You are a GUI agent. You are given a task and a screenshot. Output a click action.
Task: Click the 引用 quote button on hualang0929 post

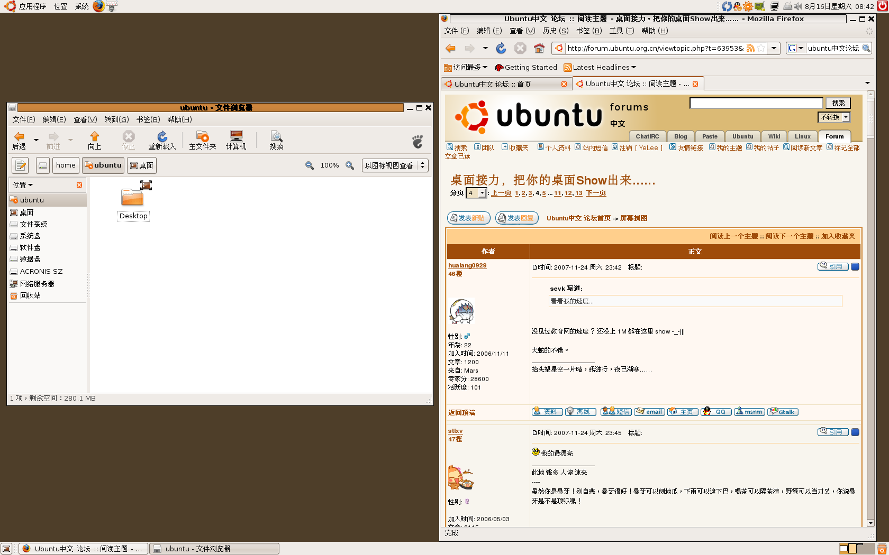[x=833, y=267]
